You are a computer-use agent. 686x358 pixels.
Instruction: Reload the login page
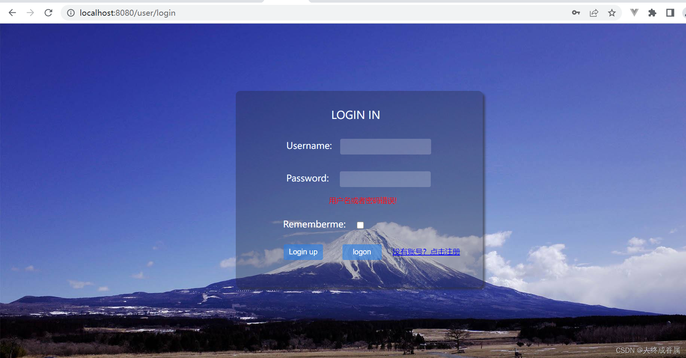point(48,13)
